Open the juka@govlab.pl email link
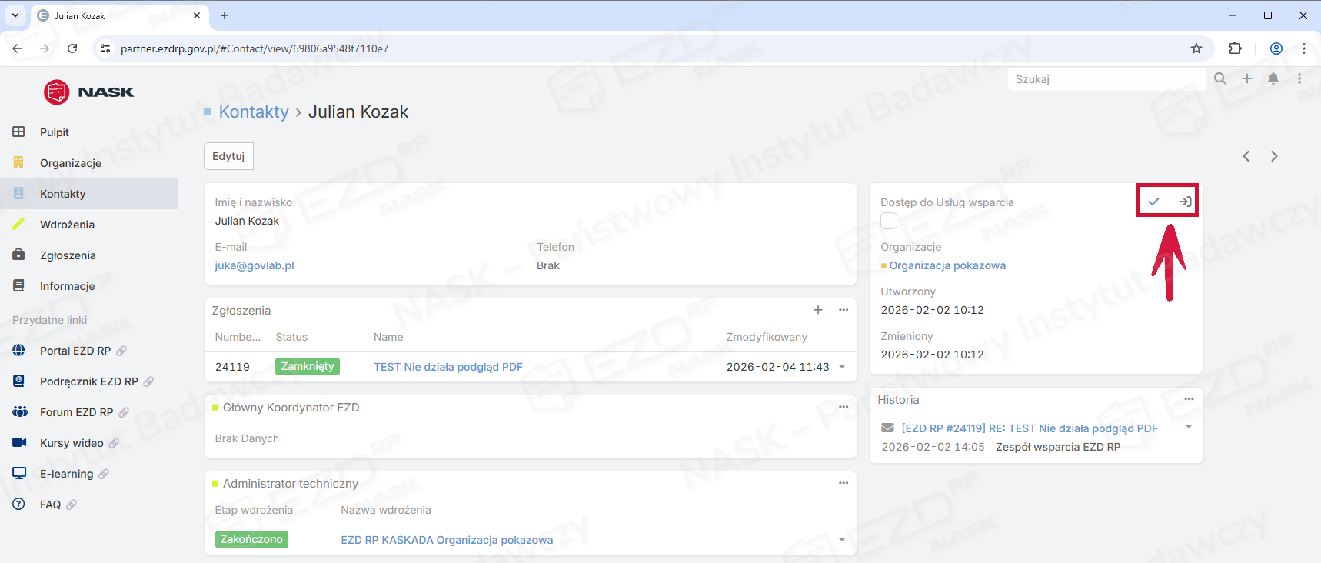1321x563 pixels. [x=255, y=265]
